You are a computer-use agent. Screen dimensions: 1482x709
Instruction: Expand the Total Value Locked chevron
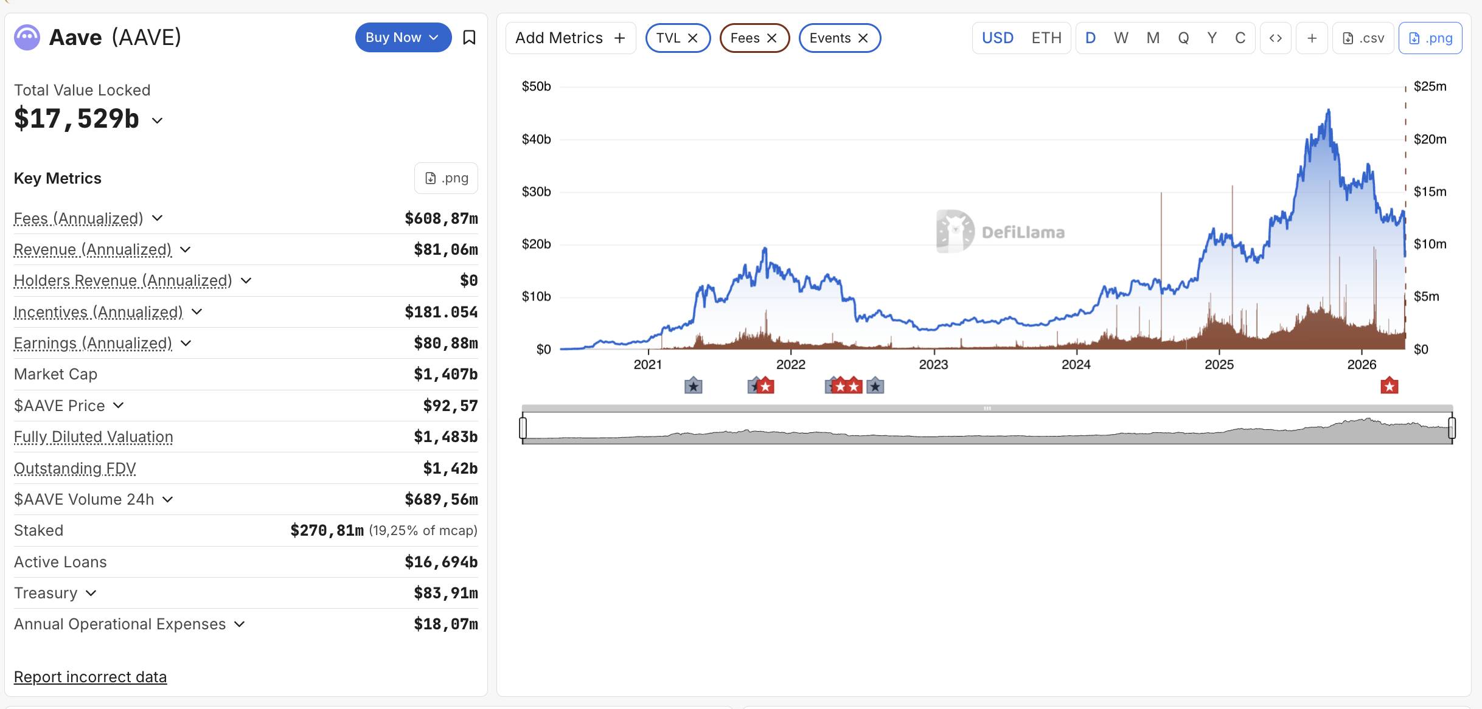click(x=157, y=120)
